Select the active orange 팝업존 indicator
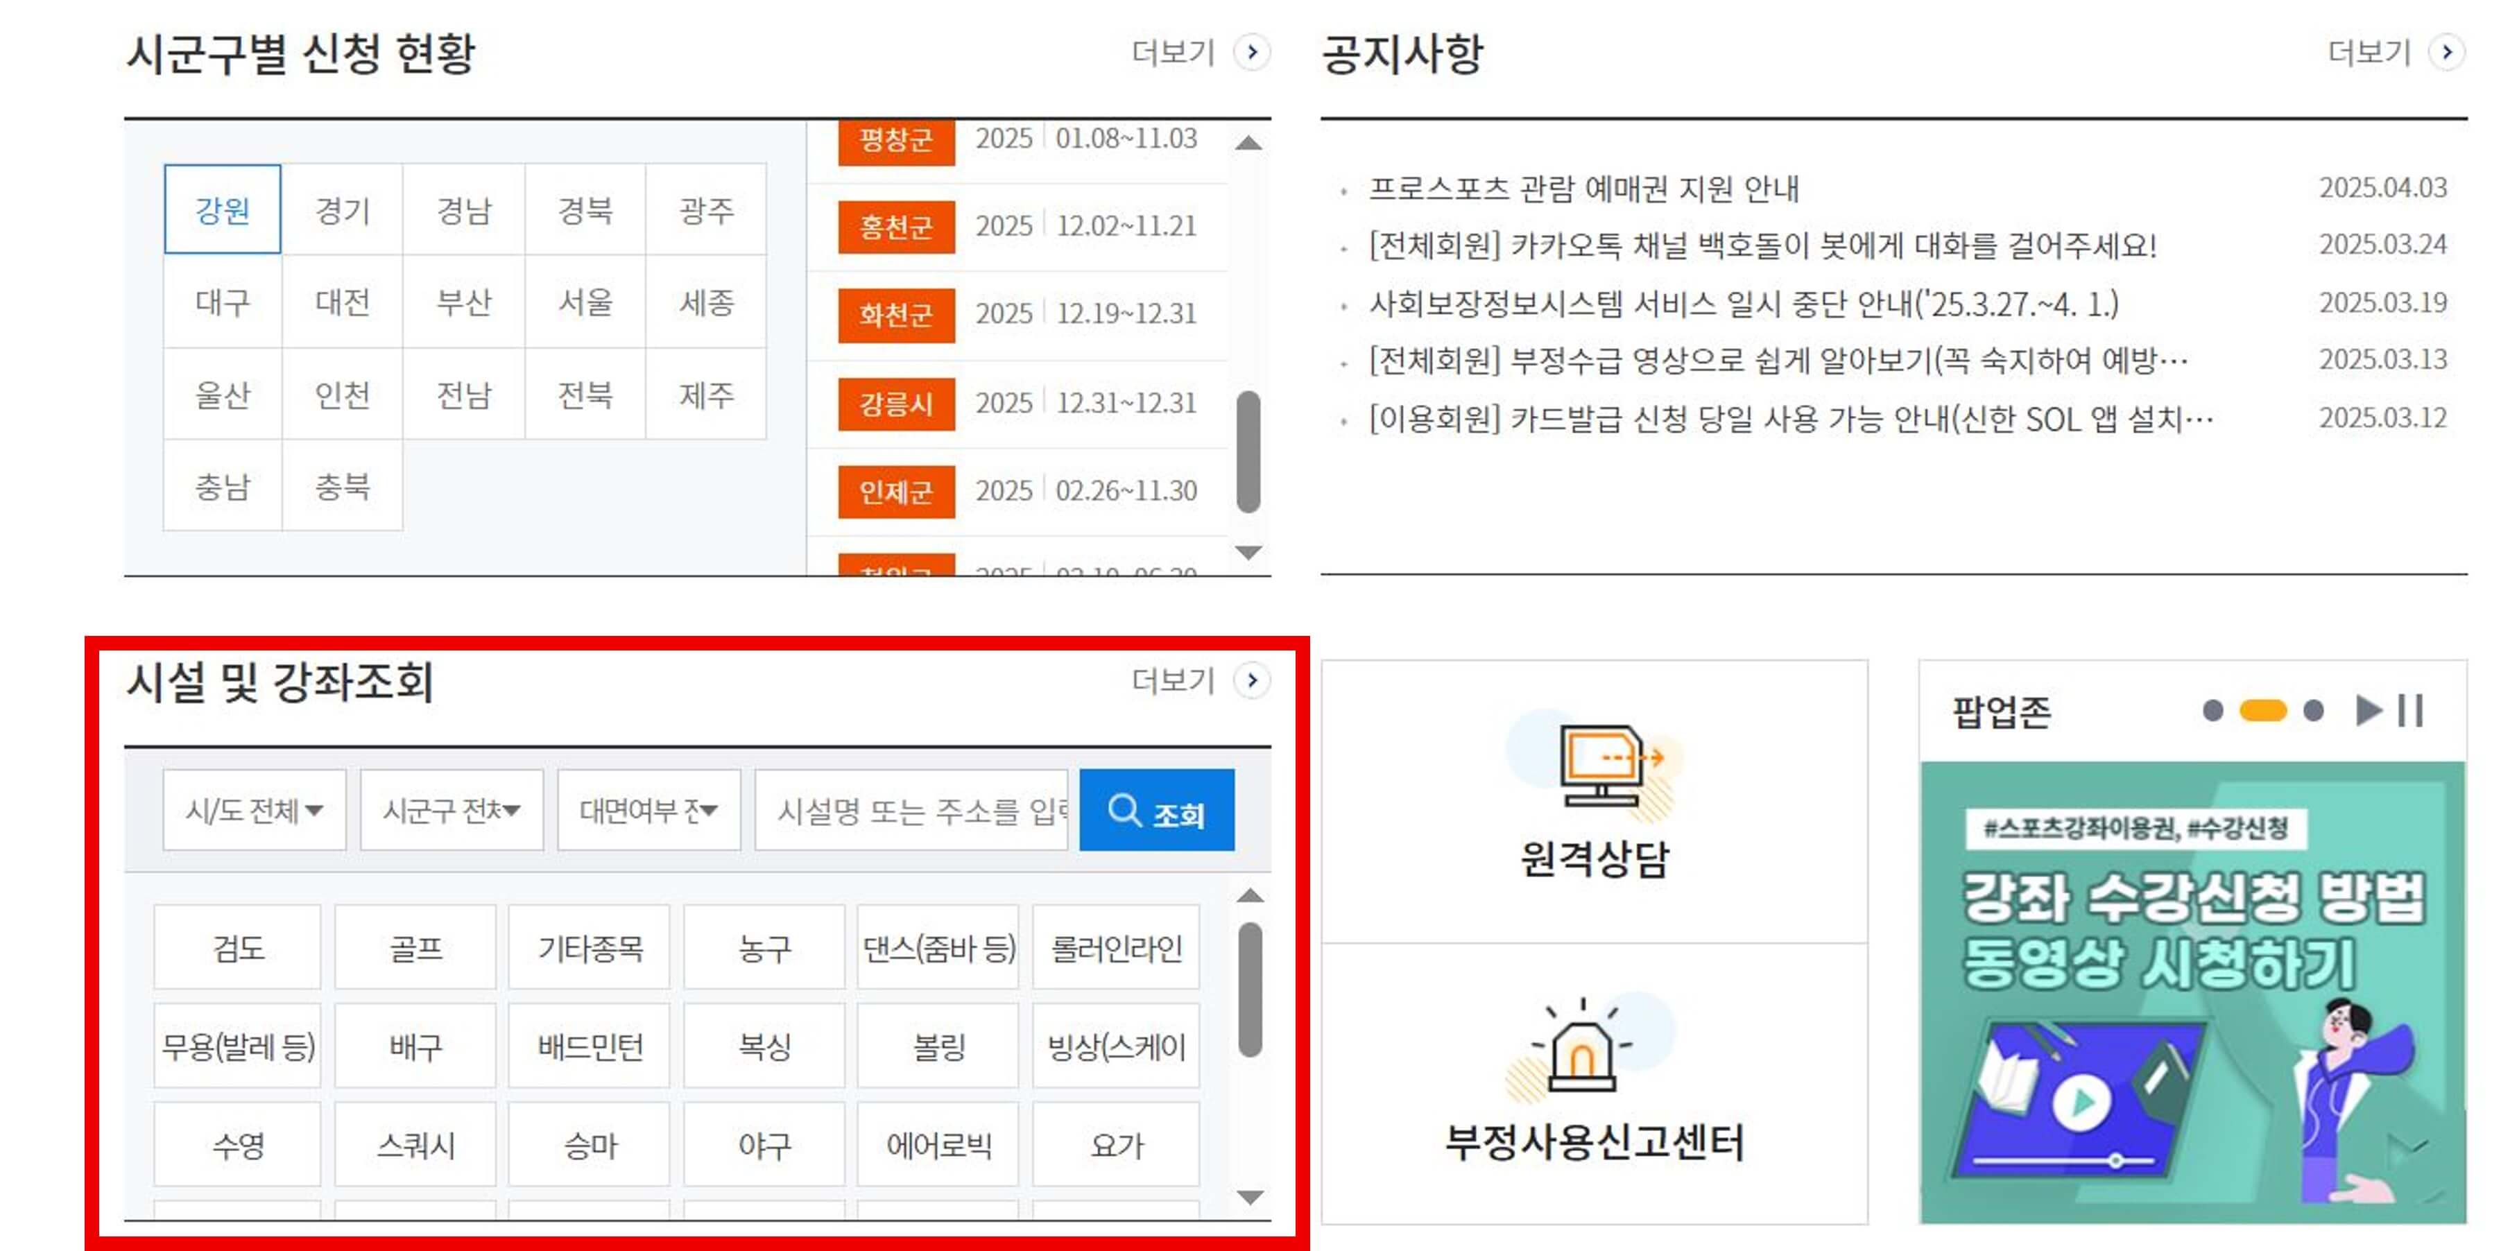Image resolution: width=2501 pixels, height=1251 pixels. click(2262, 710)
